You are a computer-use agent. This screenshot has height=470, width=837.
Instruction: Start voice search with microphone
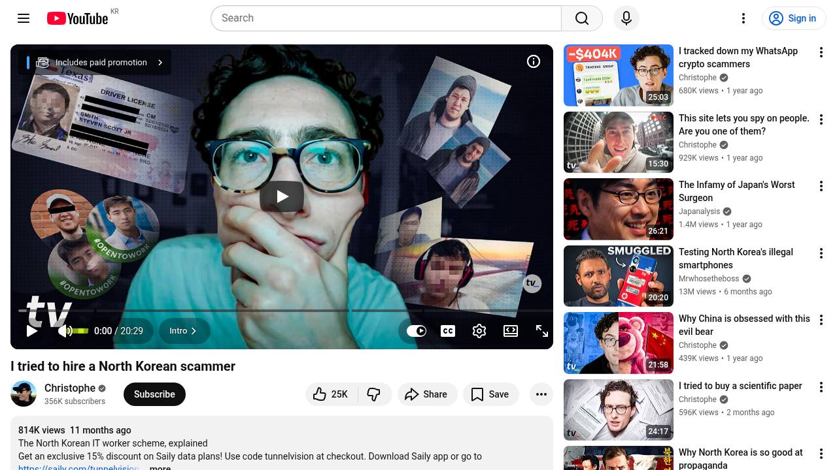pos(626,18)
